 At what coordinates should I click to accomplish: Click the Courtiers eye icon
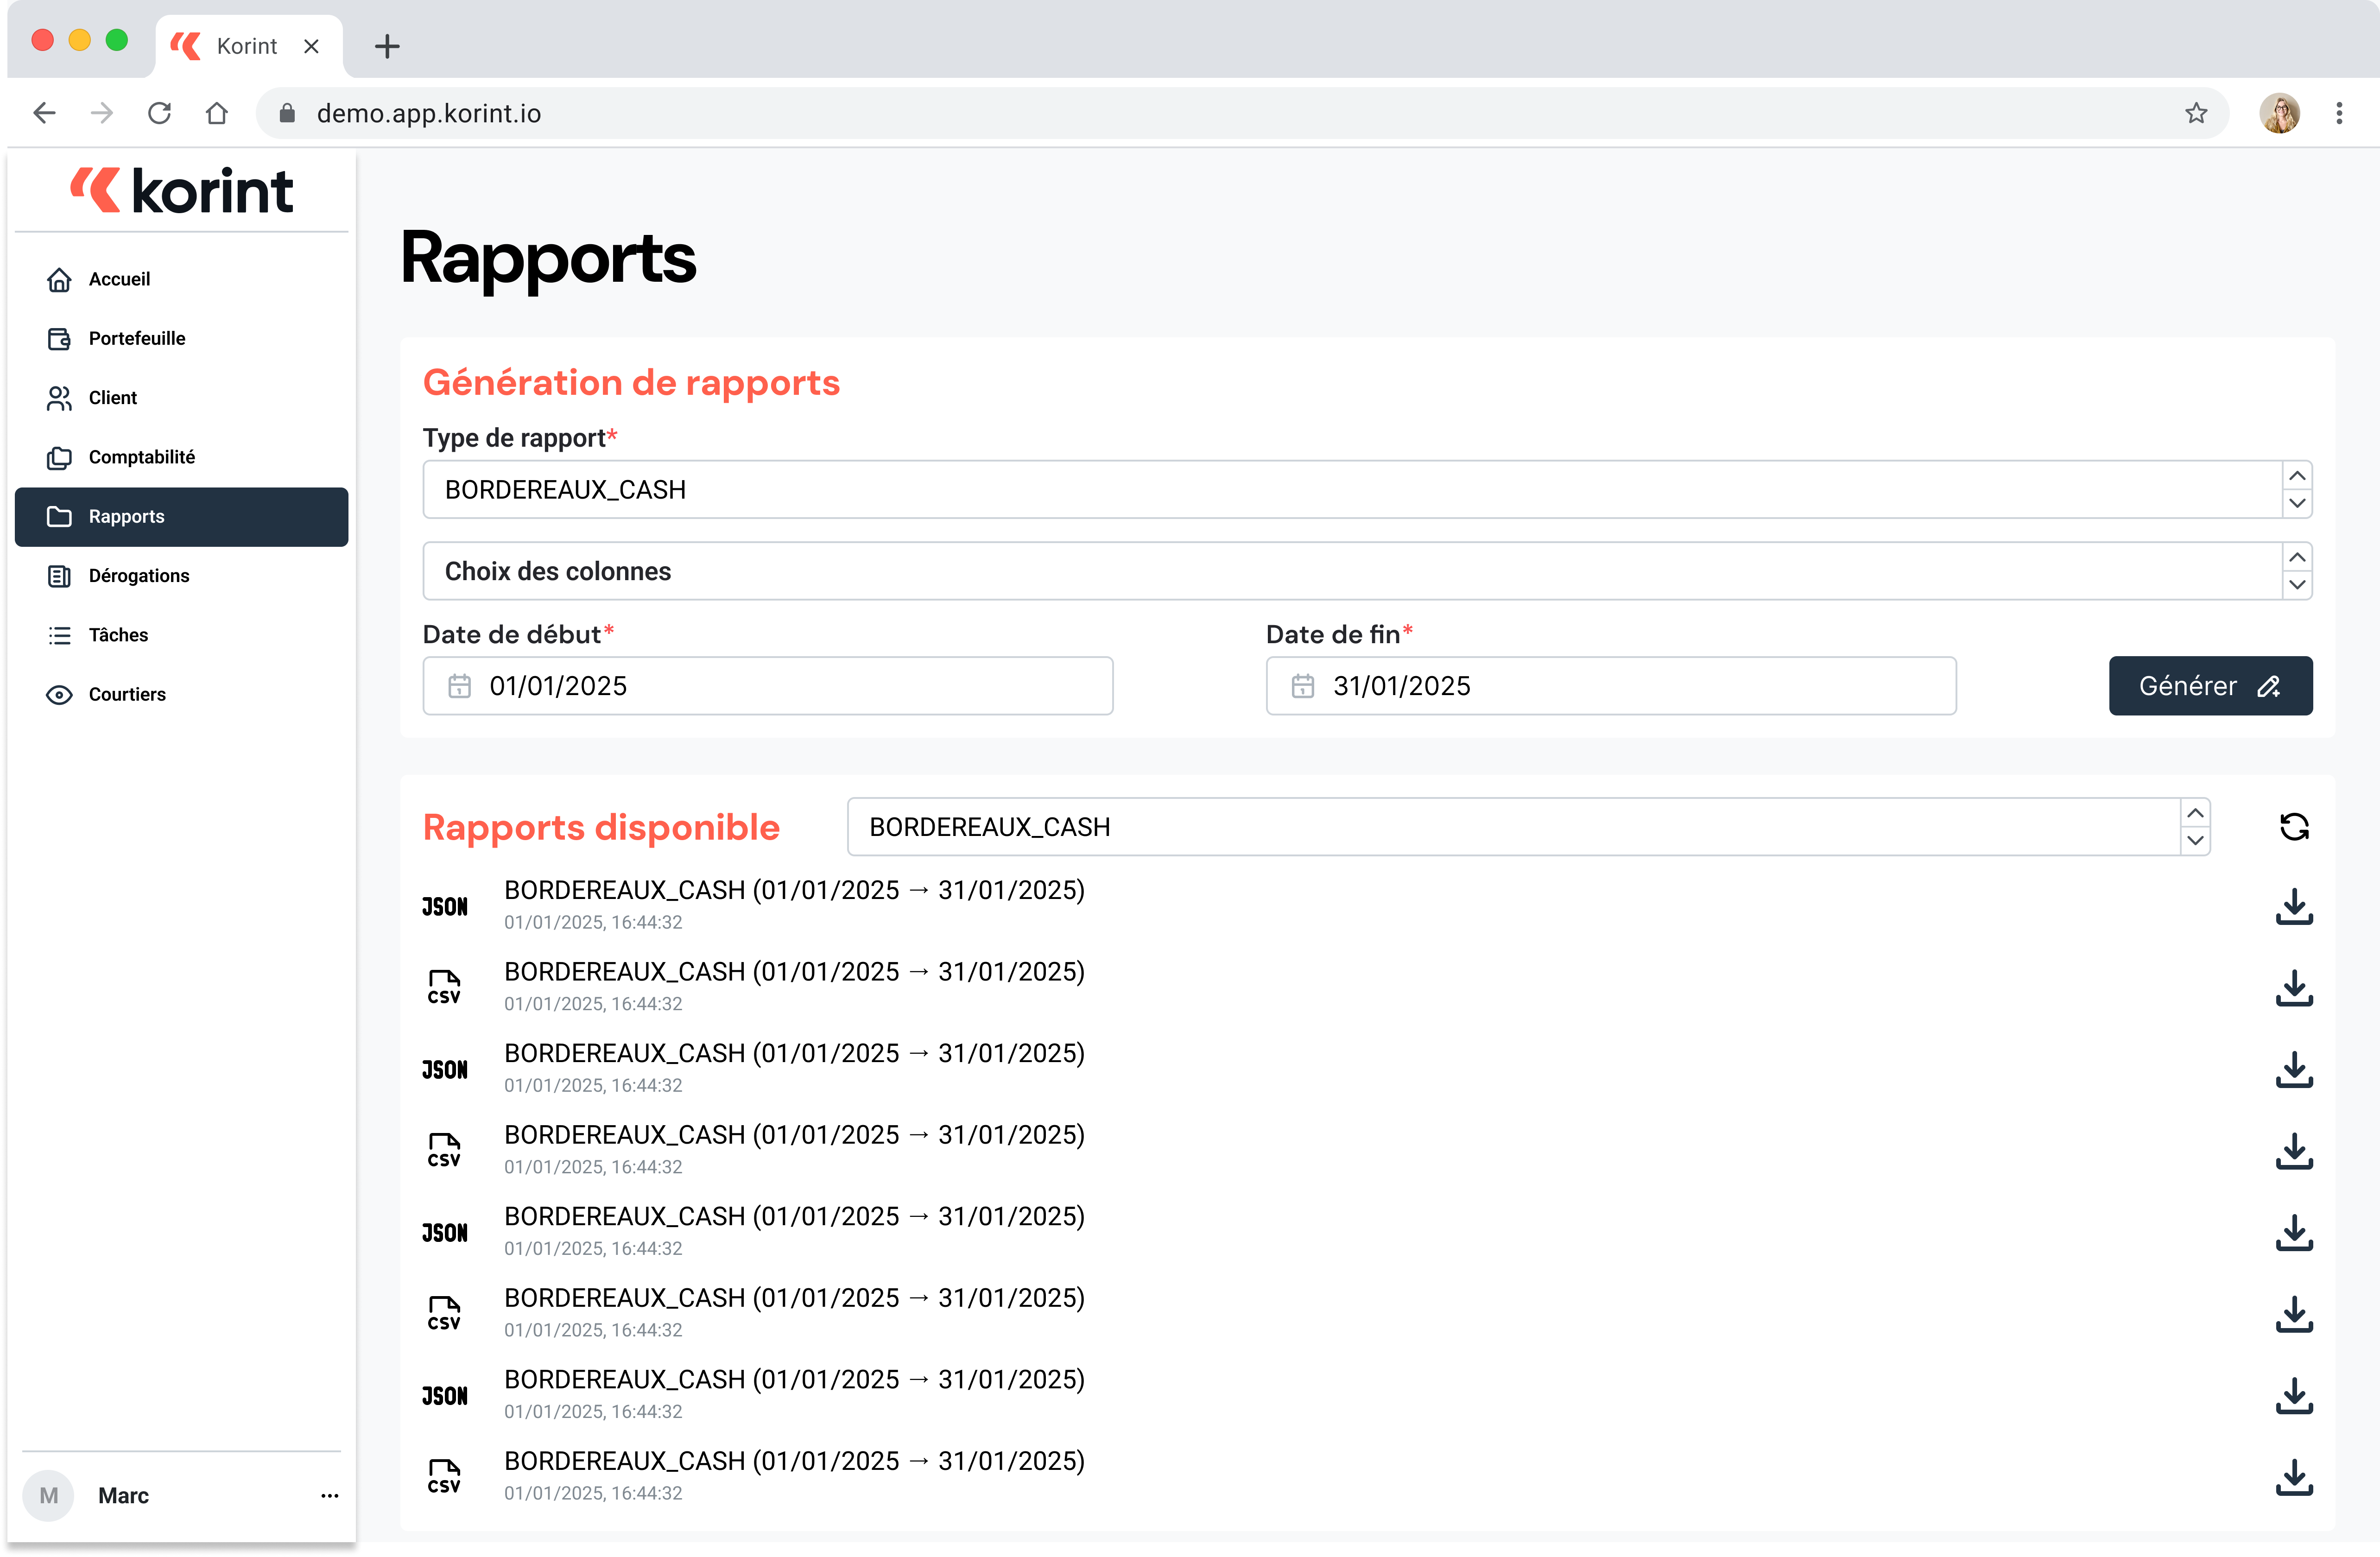(59, 694)
